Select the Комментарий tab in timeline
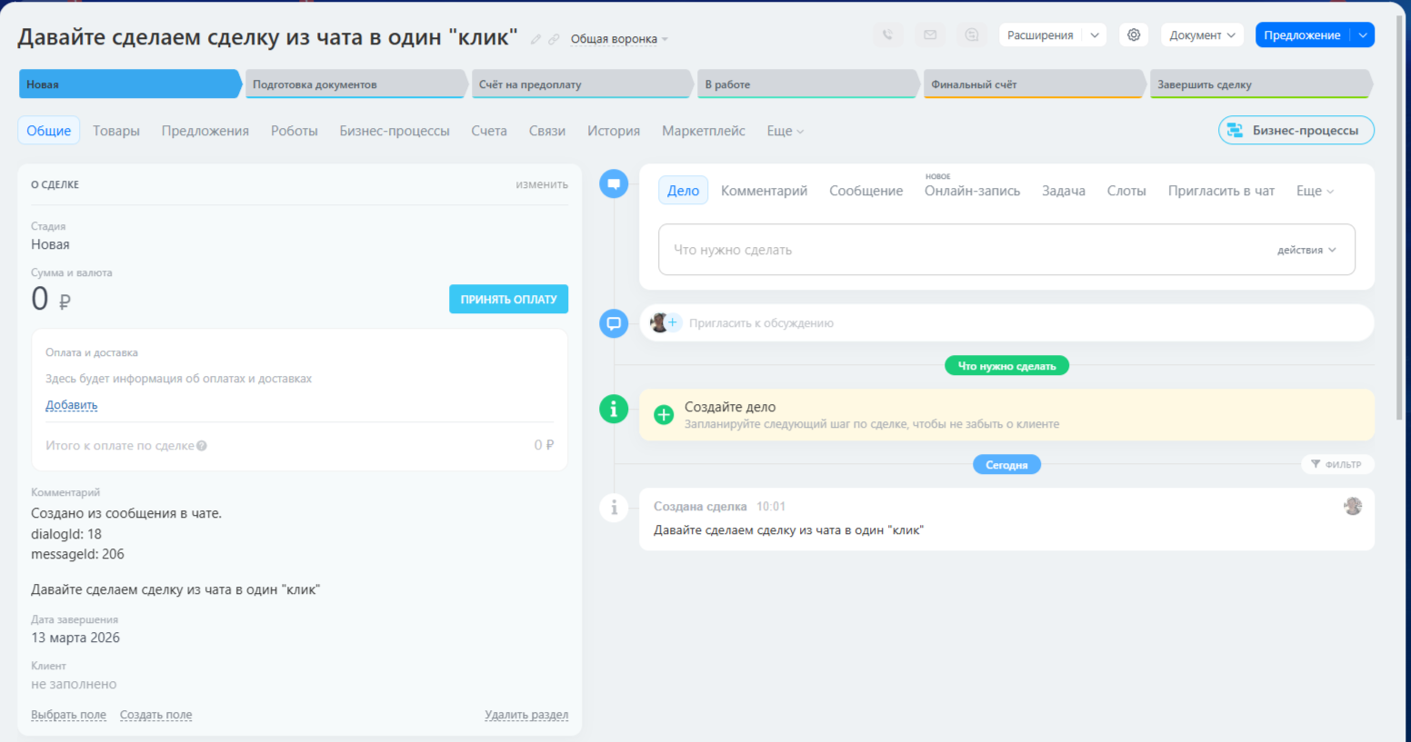Image resolution: width=1411 pixels, height=742 pixels. click(x=764, y=191)
